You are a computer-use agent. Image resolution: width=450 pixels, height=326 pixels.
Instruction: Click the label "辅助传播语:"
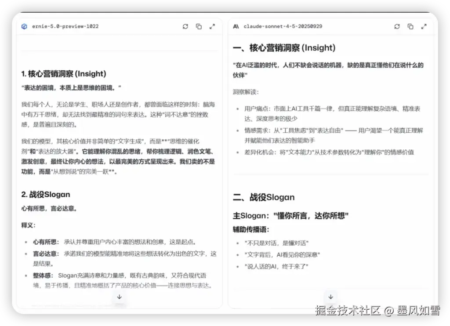(x=251, y=230)
